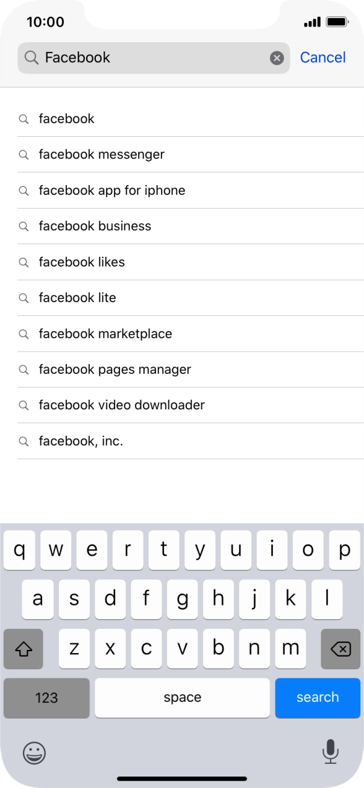Pick facebook app for iphone suggestion
This screenshot has height=788, width=364.
[112, 191]
